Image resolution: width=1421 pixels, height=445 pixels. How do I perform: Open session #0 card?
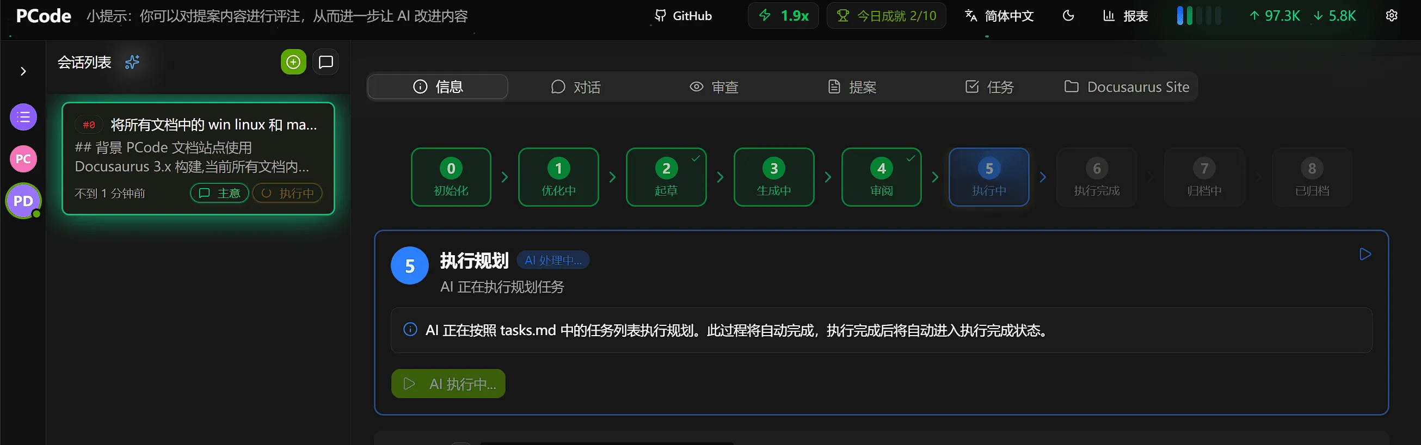(198, 159)
